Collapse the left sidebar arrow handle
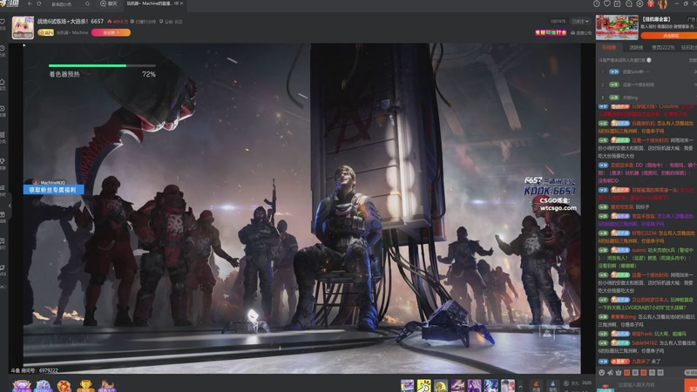The width and height of the screenshot is (697, 392). (x=10, y=206)
